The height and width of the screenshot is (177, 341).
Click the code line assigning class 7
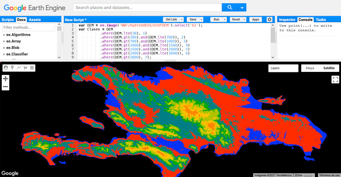pyautogui.click(x=126, y=57)
